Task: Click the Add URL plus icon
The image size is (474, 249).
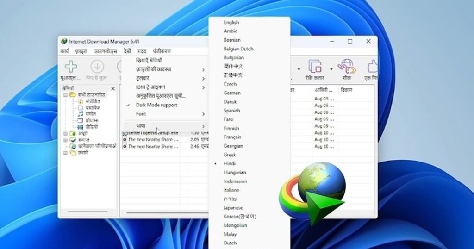Action: coord(71,67)
